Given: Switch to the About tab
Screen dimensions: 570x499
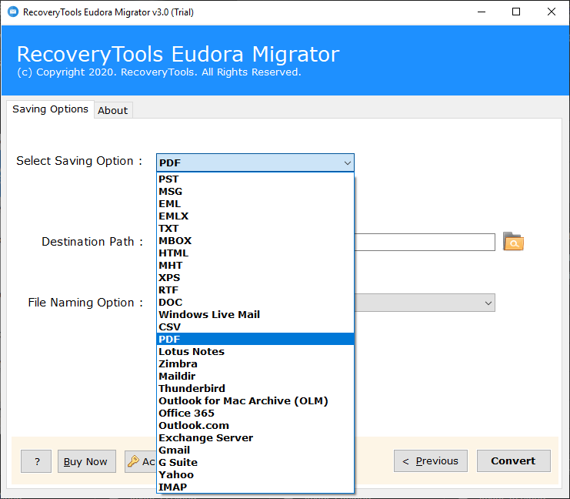Looking at the screenshot, I should pyautogui.click(x=112, y=110).
